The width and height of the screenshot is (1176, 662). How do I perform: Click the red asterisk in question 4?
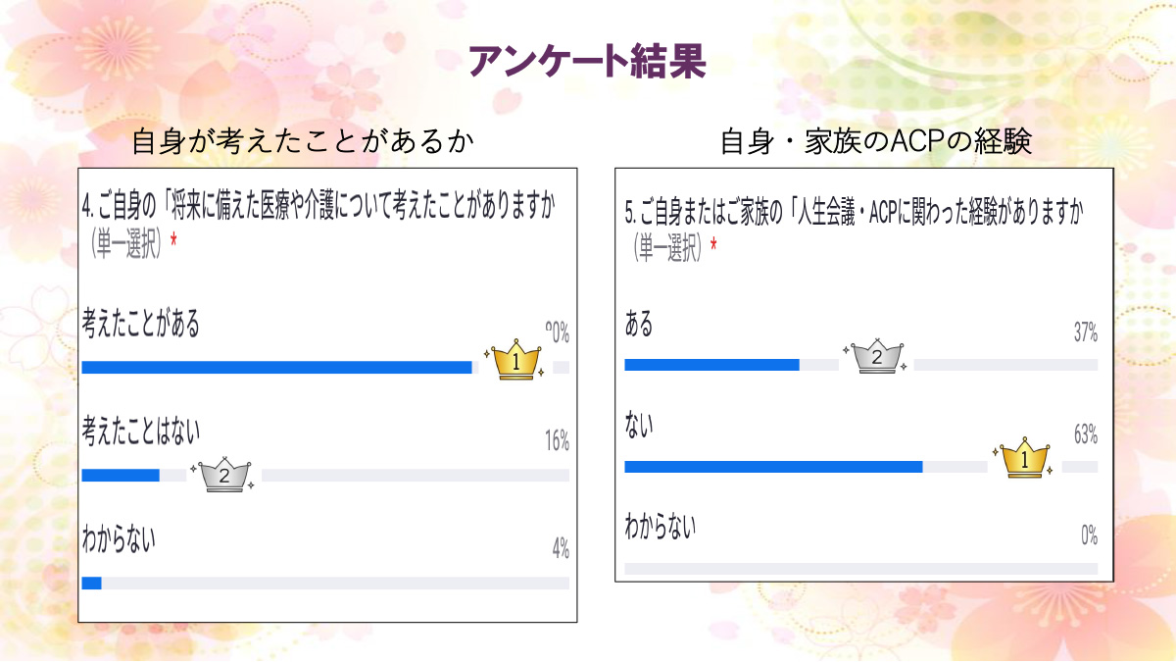click(173, 241)
